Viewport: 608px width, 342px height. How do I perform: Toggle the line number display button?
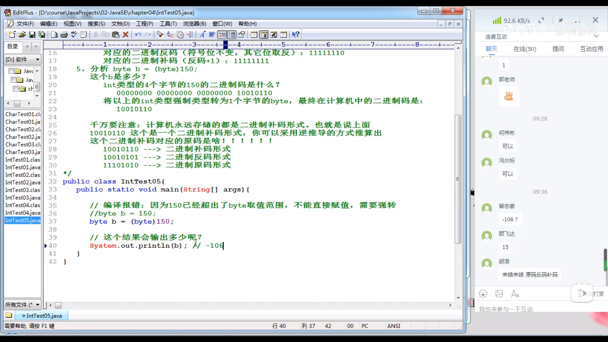(x=232, y=35)
